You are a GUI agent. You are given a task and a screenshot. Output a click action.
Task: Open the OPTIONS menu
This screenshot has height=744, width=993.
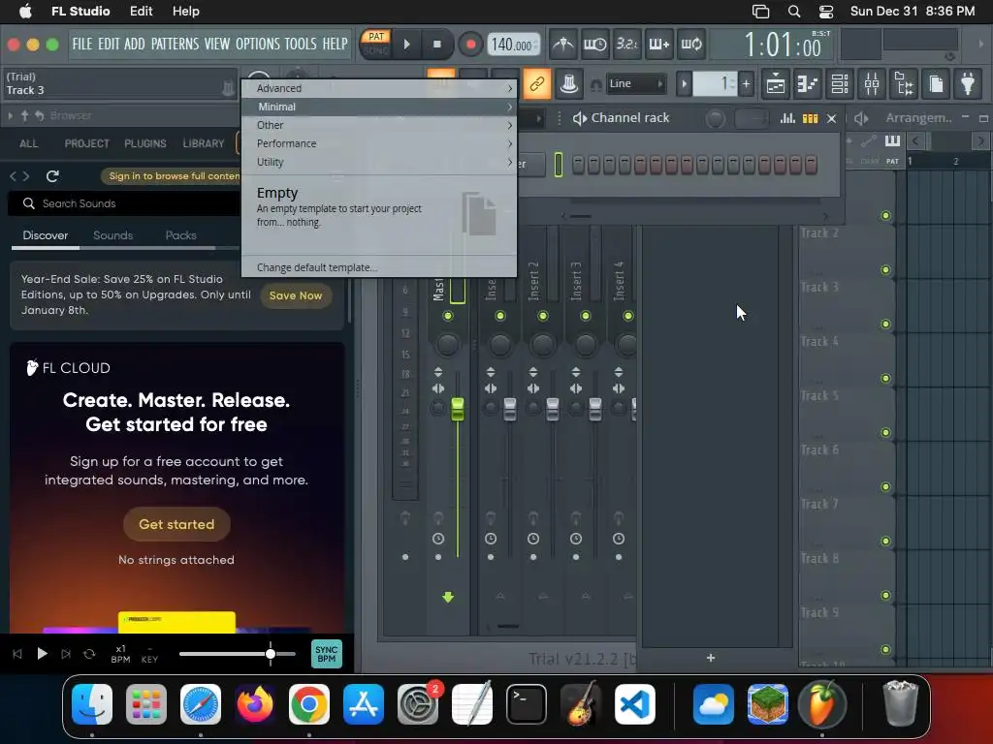[257, 44]
